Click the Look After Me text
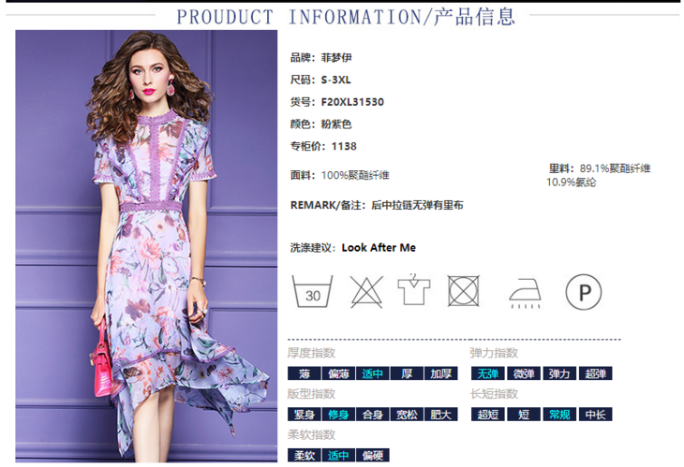The width and height of the screenshot is (684, 467). pos(379,247)
